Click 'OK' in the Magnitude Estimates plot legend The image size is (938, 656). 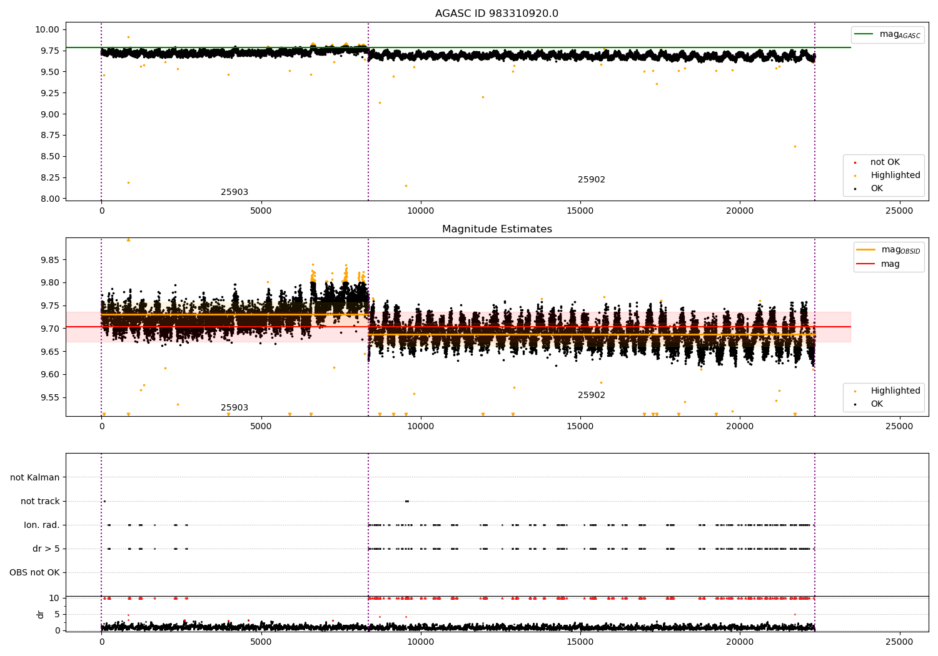877,404
